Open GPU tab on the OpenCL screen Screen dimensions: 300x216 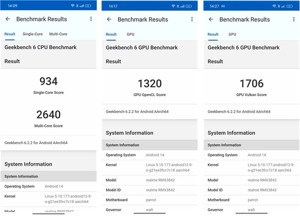click(x=131, y=34)
